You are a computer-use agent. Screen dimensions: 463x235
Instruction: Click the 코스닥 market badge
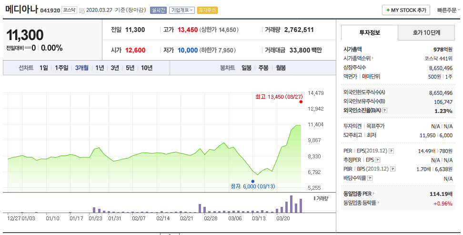pos(70,10)
